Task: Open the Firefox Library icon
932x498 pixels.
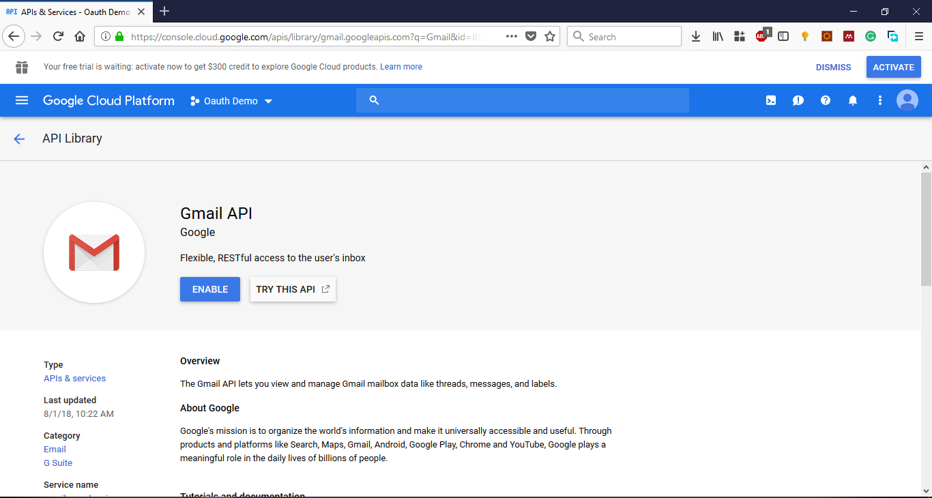Action: (x=718, y=37)
